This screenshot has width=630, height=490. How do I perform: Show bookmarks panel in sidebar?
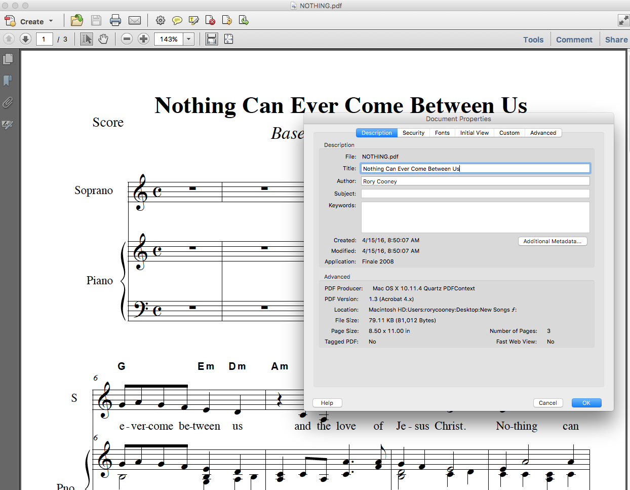pos(8,81)
